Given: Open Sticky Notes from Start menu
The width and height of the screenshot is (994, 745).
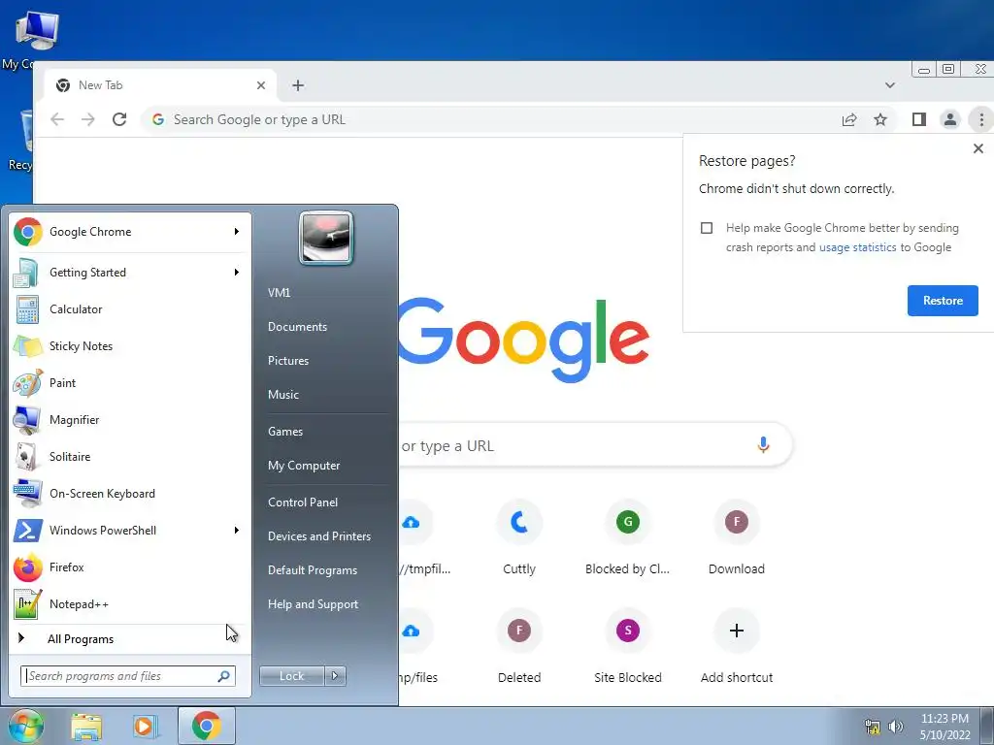Looking at the screenshot, I should pos(127,346).
